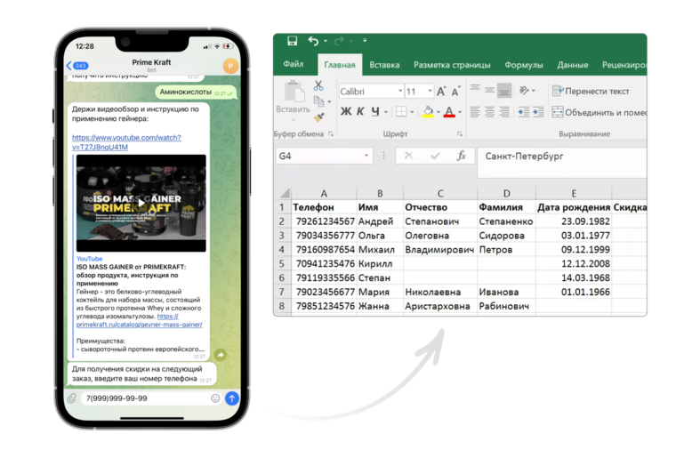Click the Cut scissors icon
This screenshot has width=676, height=450.
tap(318, 85)
